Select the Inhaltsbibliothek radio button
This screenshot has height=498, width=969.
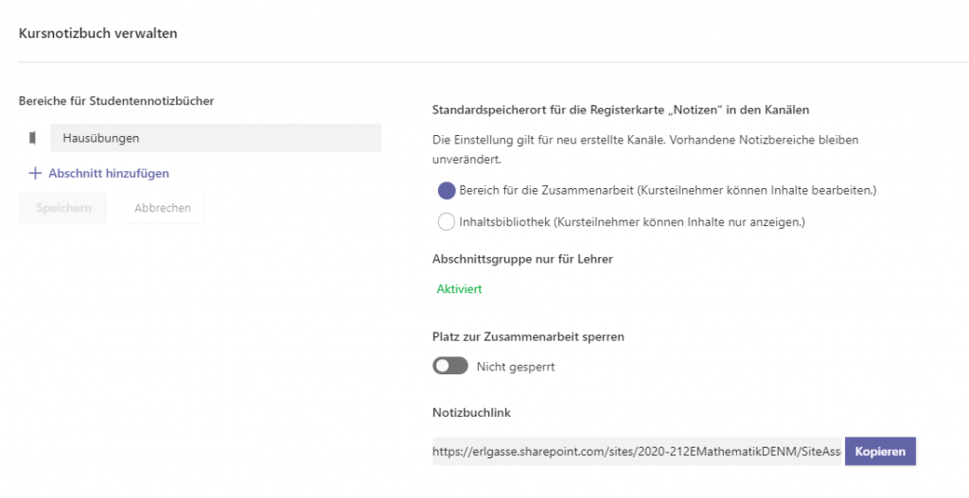pos(447,222)
